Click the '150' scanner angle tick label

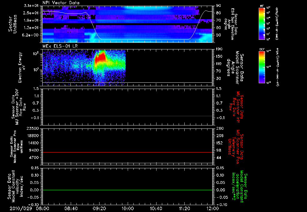tap(219, 56)
